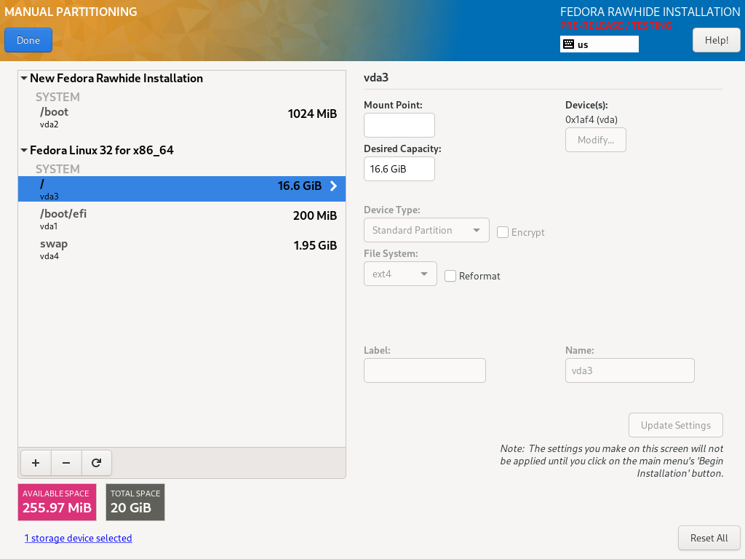Click the chevron arrow on the selected / partition row

333,186
